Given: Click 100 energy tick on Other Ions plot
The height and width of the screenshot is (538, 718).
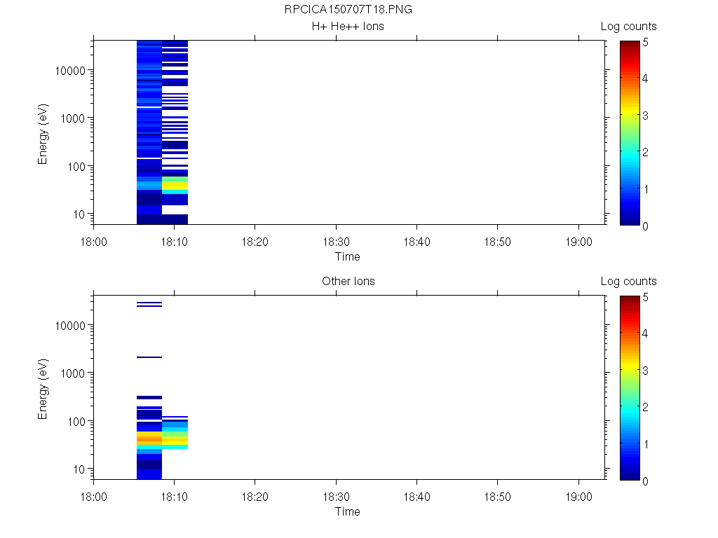Looking at the screenshot, I should 76,421.
